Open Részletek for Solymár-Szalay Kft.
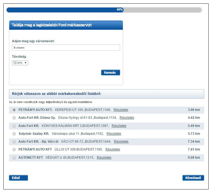Viewport: 212px width, 192px height. pos(114,134)
